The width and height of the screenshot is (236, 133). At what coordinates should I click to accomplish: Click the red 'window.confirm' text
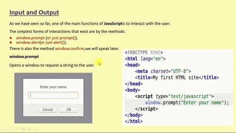(70, 48)
